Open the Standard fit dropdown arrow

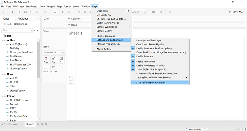click(x=144, y=12)
